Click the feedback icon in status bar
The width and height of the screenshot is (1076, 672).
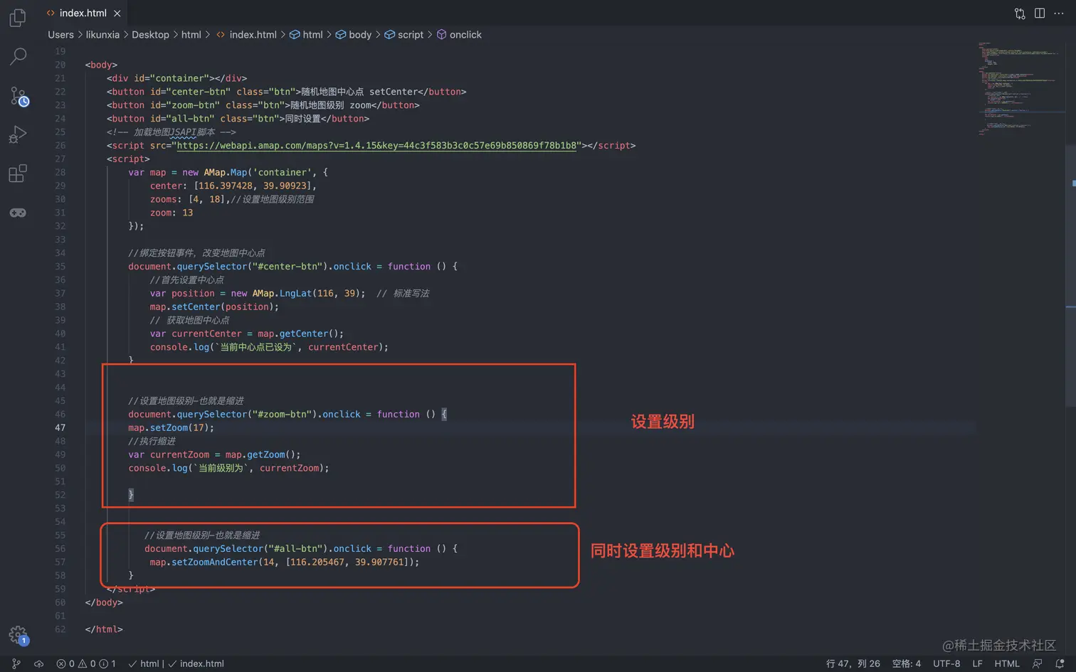click(x=1037, y=663)
